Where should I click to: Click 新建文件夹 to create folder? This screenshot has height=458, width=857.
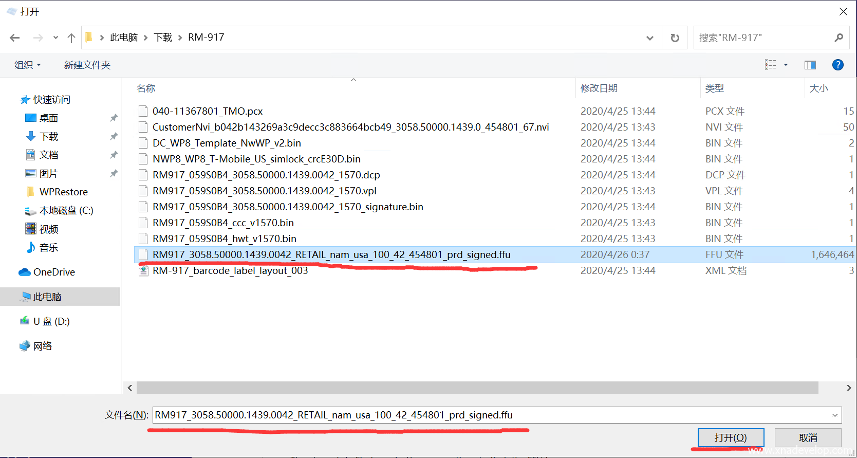(87, 65)
